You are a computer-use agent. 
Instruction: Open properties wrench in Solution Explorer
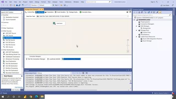coord(157,12)
